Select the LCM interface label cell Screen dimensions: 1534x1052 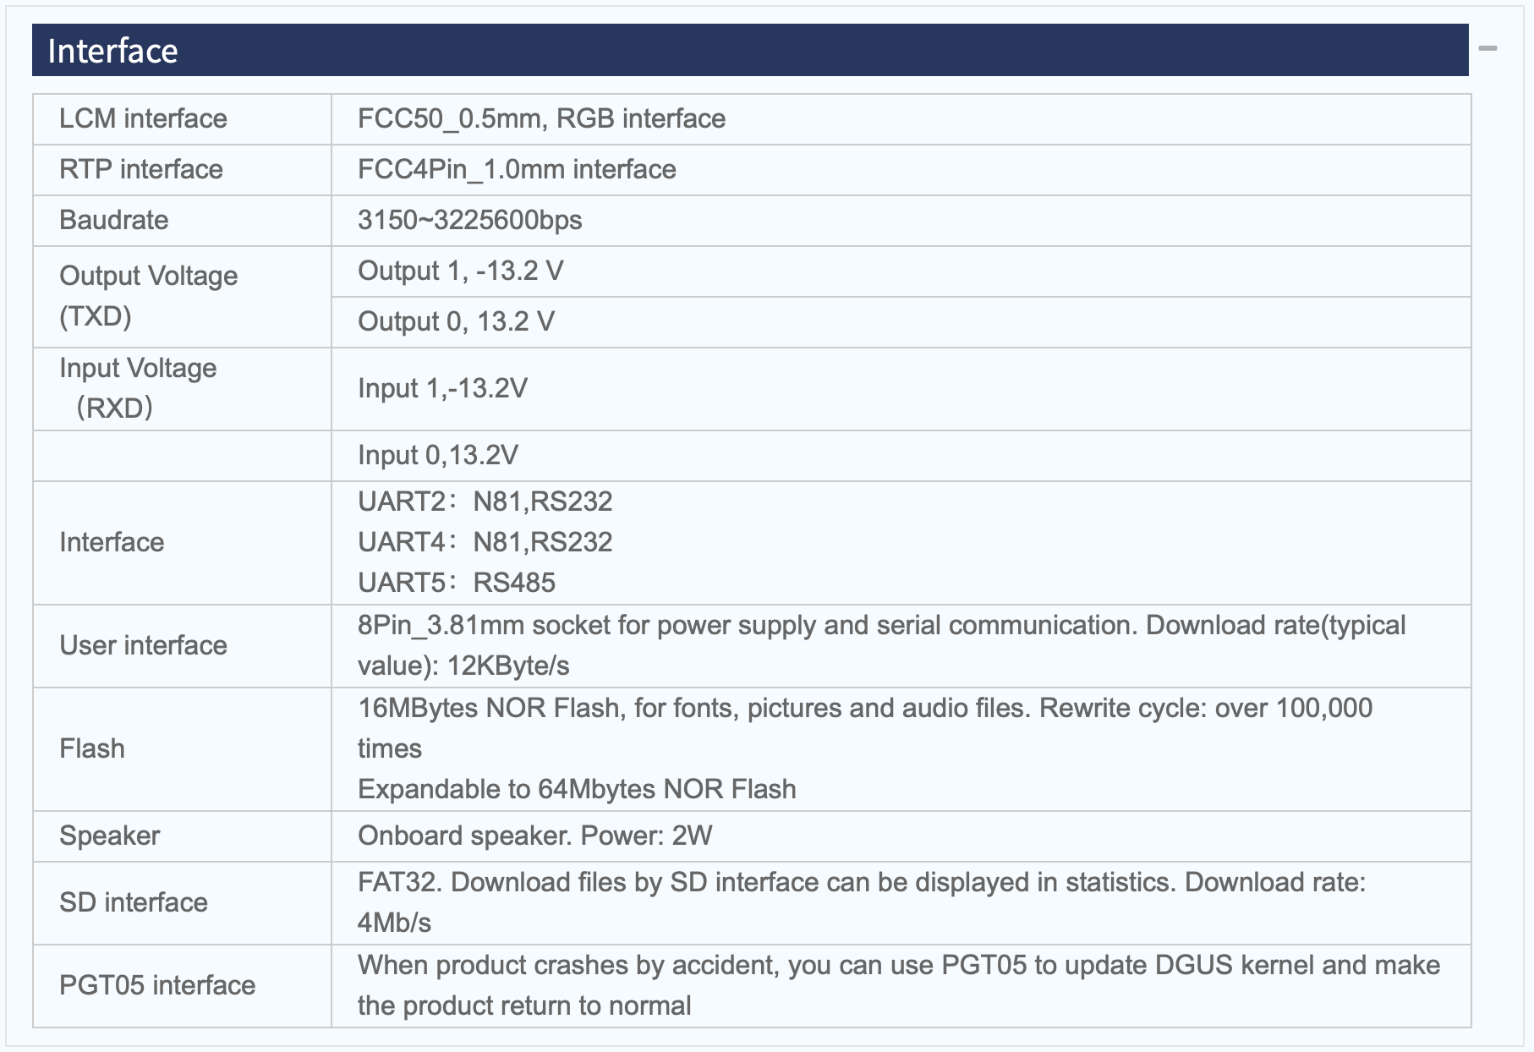coord(143,119)
